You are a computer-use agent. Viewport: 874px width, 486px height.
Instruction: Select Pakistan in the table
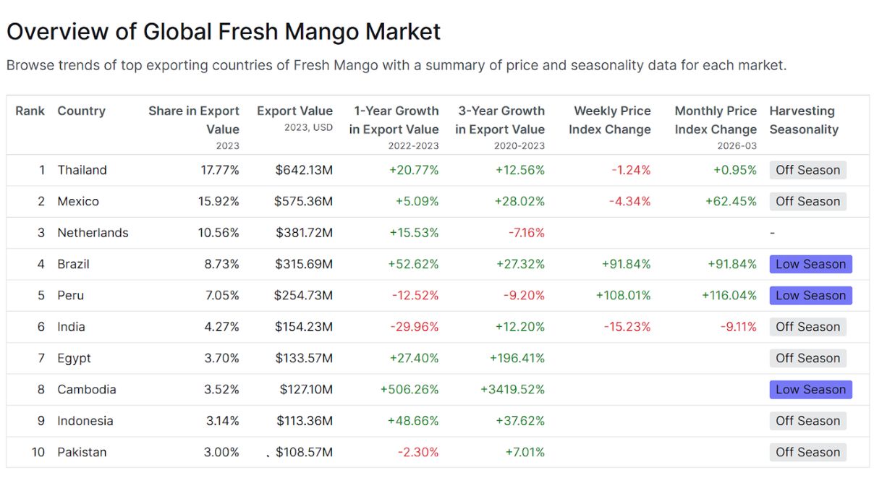tap(82, 452)
